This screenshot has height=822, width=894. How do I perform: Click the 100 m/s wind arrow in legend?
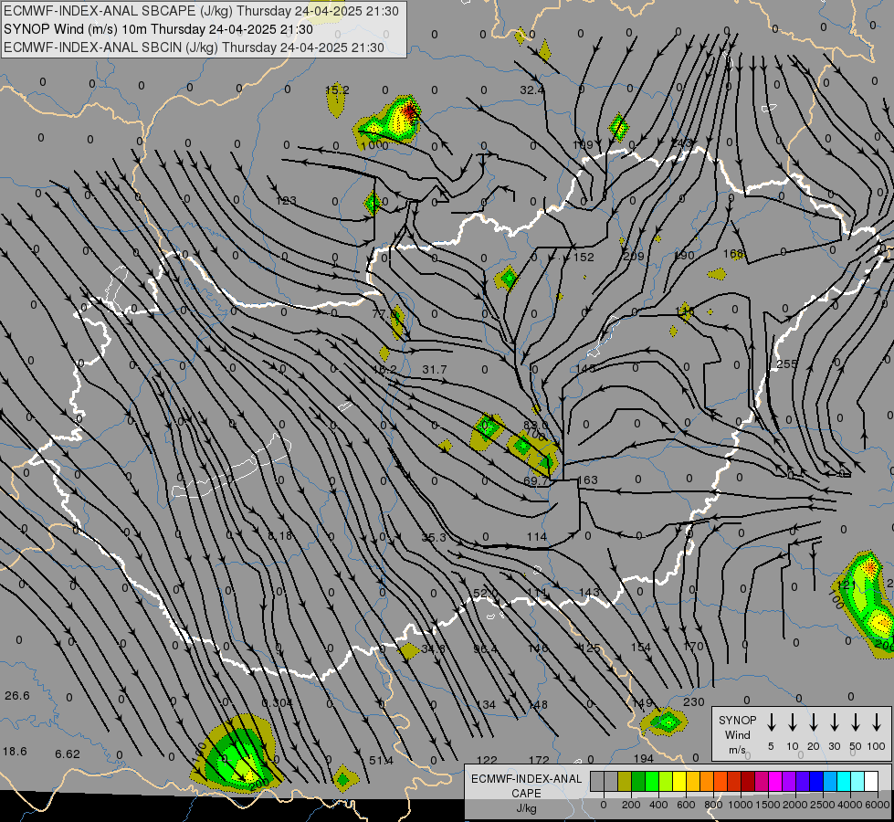tap(877, 722)
